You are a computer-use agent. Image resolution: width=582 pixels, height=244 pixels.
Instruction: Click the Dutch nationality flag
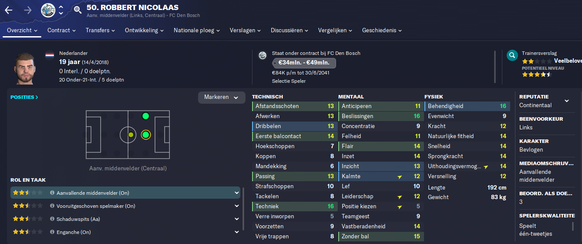pyautogui.click(x=50, y=55)
